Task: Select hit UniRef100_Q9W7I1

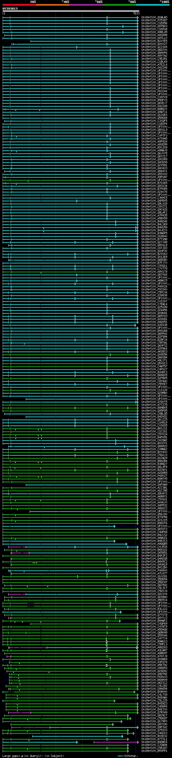Action: click(x=154, y=112)
